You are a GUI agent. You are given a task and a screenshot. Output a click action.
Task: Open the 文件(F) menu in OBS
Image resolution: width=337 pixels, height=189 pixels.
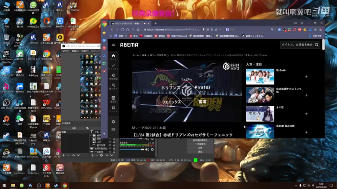click(65, 51)
